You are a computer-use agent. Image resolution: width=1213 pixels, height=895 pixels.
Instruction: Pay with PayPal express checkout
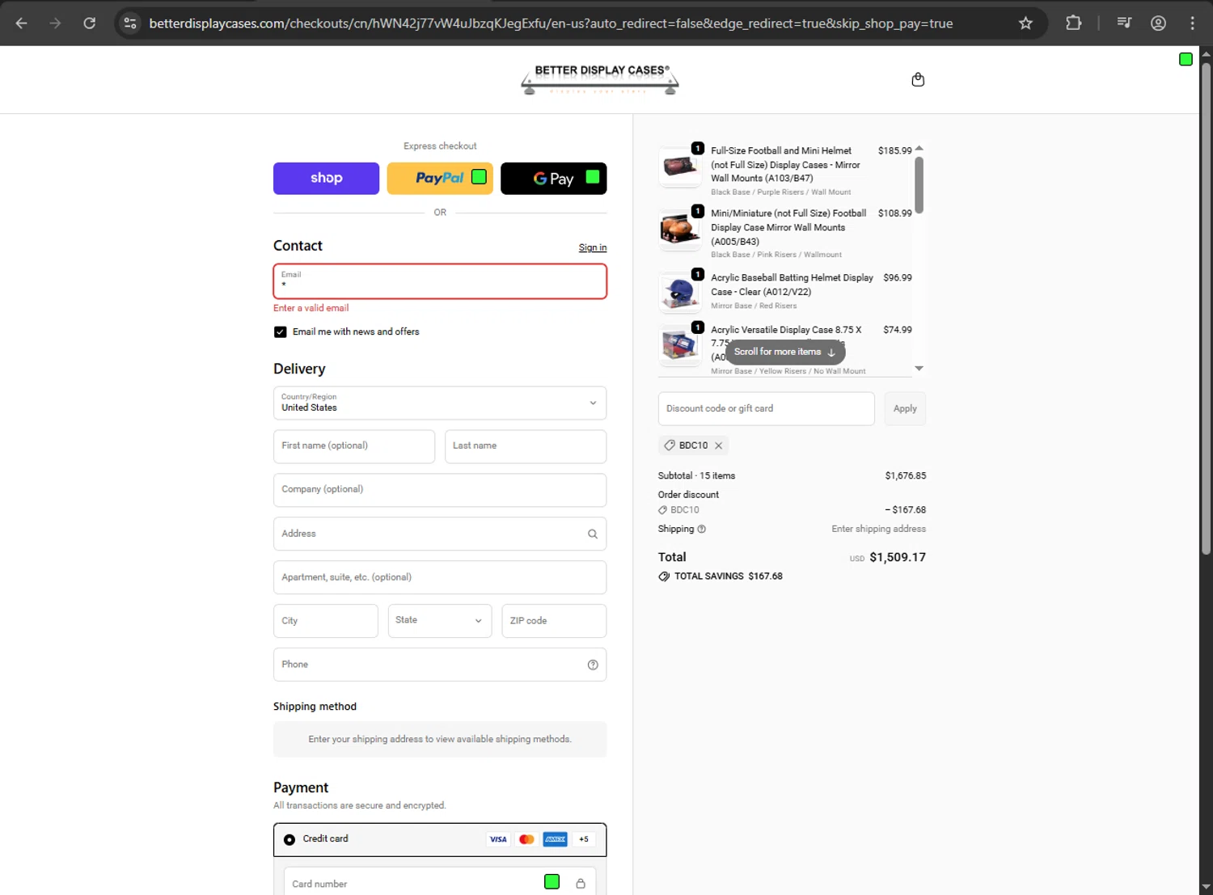pyautogui.click(x=440, y=179)
